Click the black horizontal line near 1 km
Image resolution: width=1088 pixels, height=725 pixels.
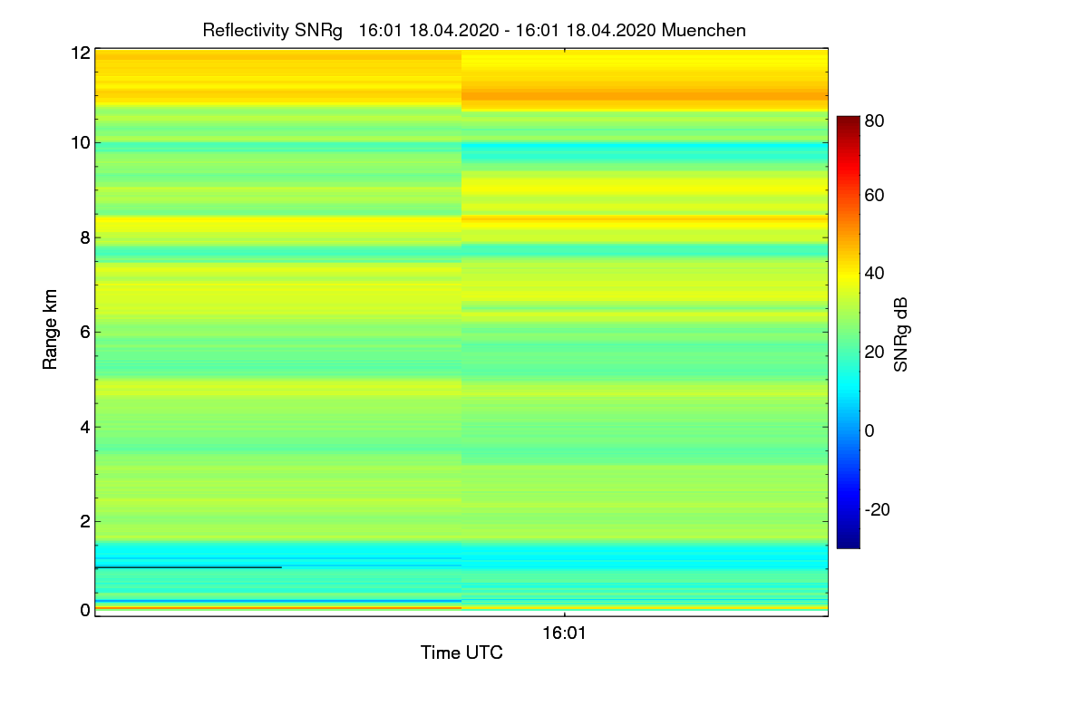(189, 567)
